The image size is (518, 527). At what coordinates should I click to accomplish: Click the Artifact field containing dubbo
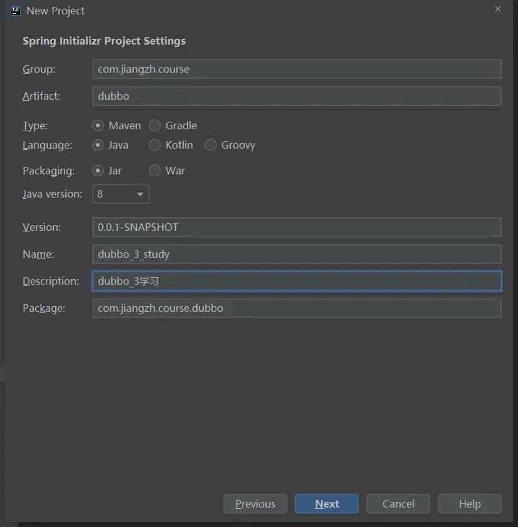point(296,96)
